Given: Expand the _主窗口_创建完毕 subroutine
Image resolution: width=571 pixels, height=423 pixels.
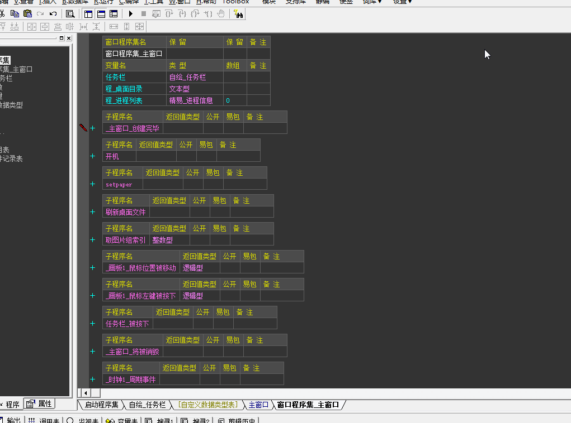Looking at the screenshot, I should pyautogui.click(x=93, y=128).
